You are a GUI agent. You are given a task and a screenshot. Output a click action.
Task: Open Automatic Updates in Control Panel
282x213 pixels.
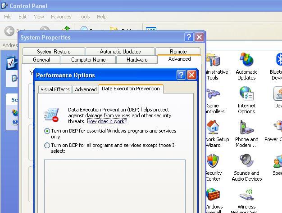[x=246, y=66]
